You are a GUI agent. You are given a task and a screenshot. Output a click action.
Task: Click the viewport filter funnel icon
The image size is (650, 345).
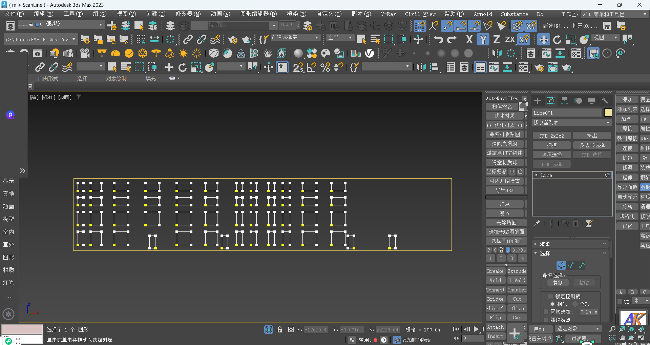(79, 97)
